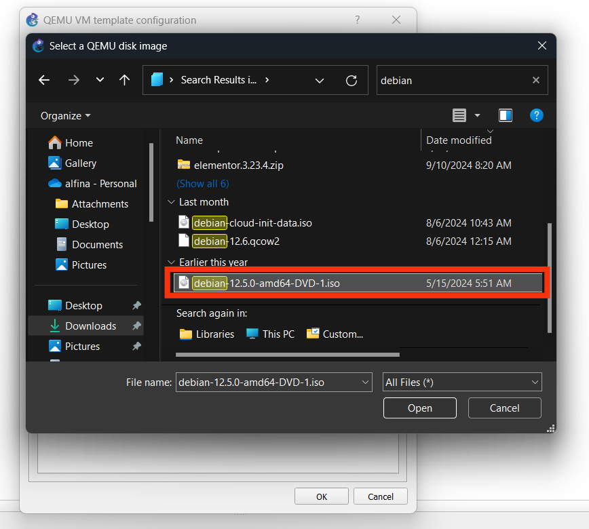Open the Organize dropdown menu

65,116
